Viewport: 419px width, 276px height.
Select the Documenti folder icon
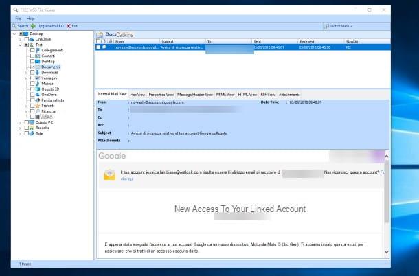[38, 67]
